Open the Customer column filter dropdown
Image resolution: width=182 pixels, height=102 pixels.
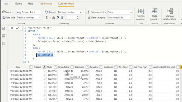116,67
